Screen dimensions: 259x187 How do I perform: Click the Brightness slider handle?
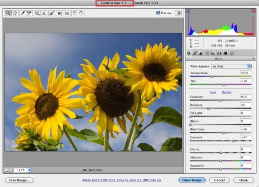click(224, 132)
